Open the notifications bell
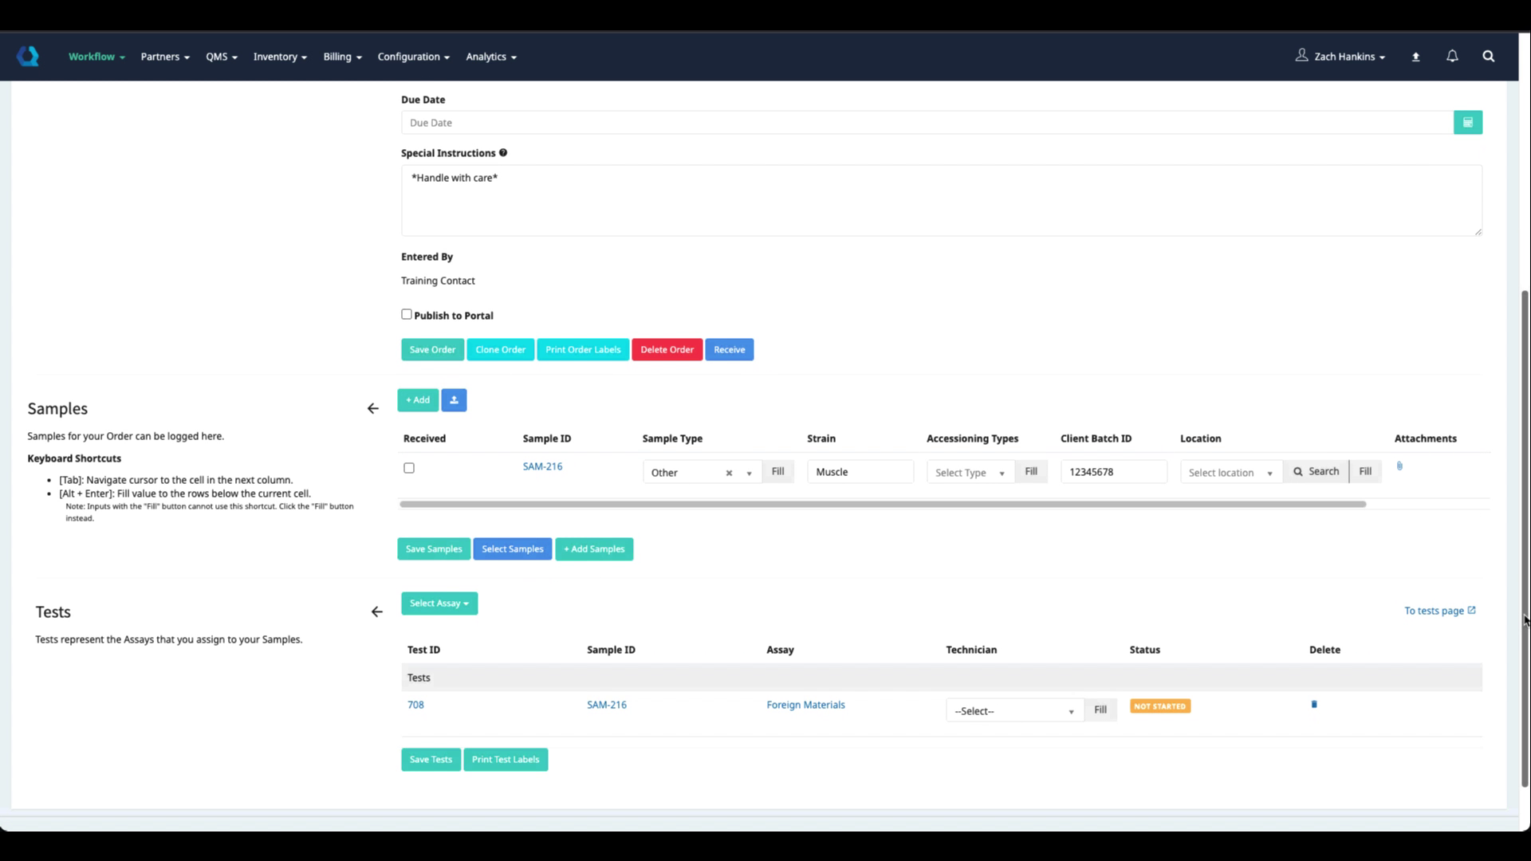The height and width of the screenshot is (861, 1531). pyautogui.click(x=1452, y=57)
